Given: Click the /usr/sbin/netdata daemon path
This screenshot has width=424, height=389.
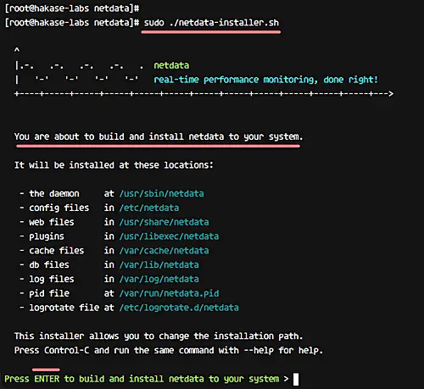Looking at the screenshot, I should click(x=161, y=194).
